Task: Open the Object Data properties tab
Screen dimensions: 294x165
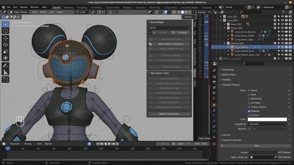Action: [214, 132]
